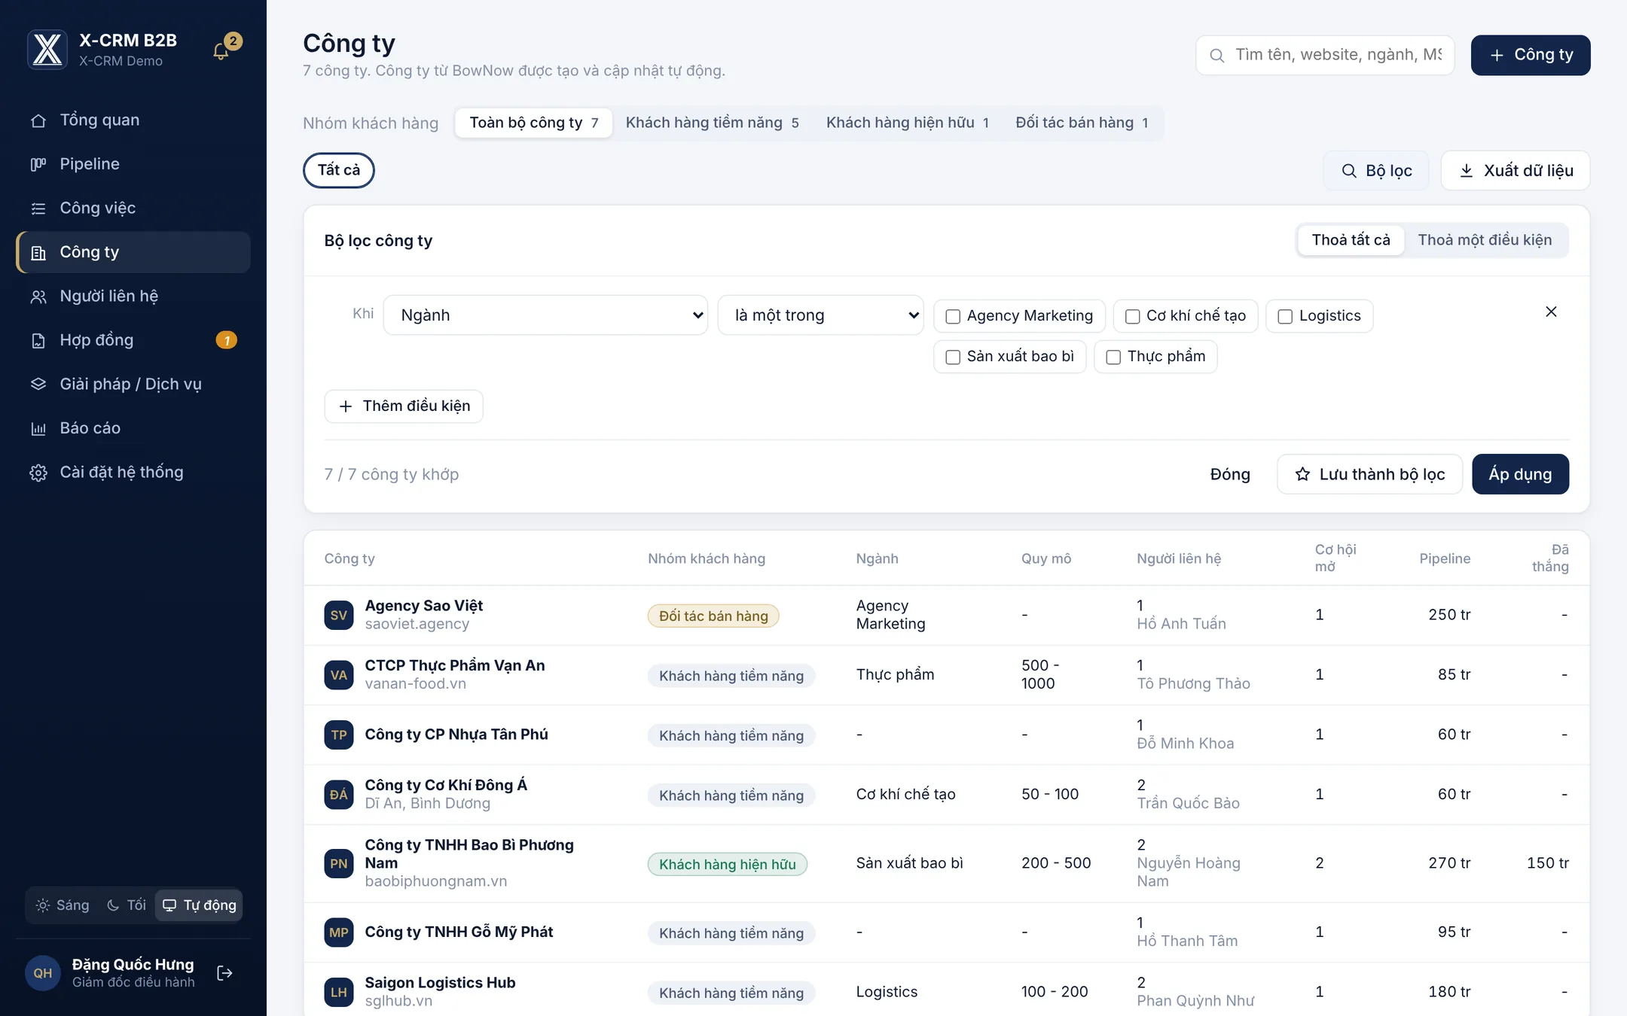Go to Pipeline in sidebar
Image resolution: width=1627 pixels, height=1016 pixels.
pos(133,164)
